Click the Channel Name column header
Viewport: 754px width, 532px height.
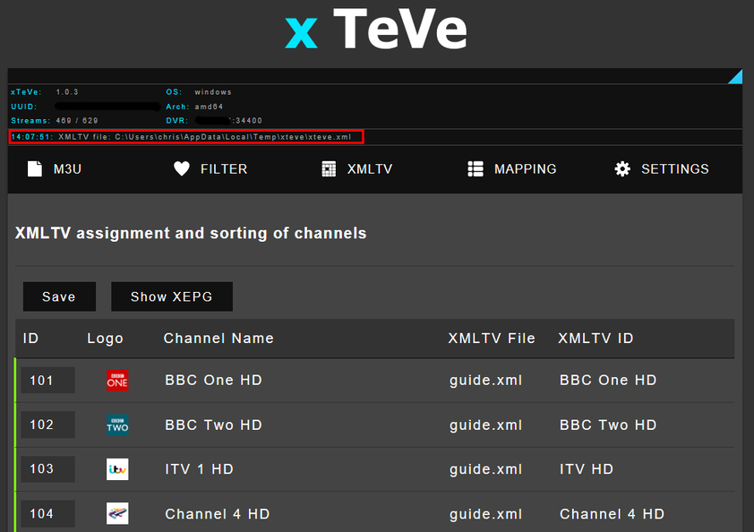coord(218,339)
